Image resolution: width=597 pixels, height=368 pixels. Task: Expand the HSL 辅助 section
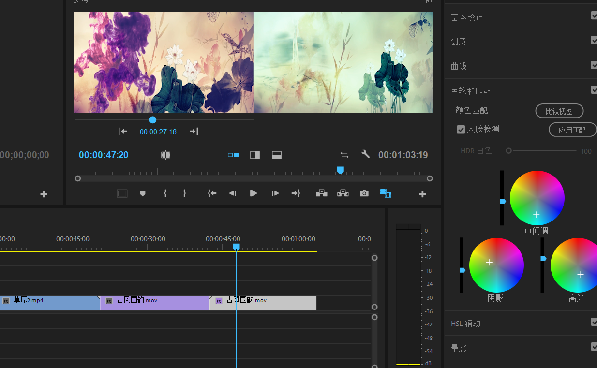(x=465, y=323)
